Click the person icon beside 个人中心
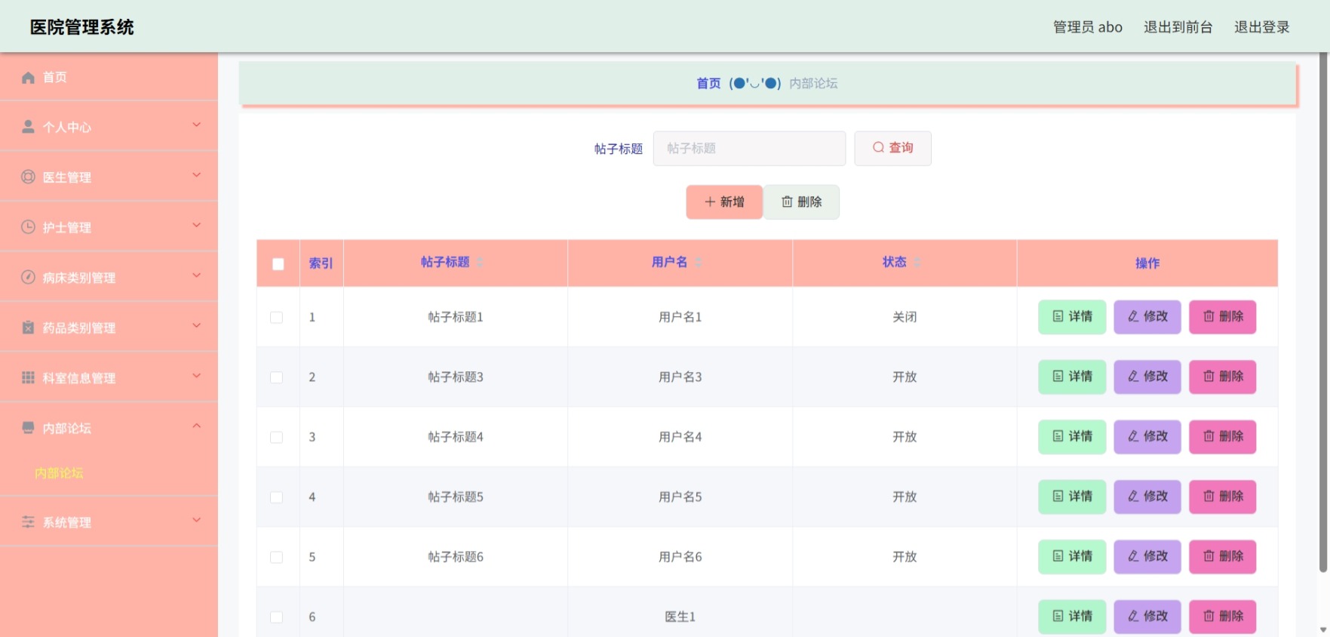The image size is (1330, 637). coord(28,127)
